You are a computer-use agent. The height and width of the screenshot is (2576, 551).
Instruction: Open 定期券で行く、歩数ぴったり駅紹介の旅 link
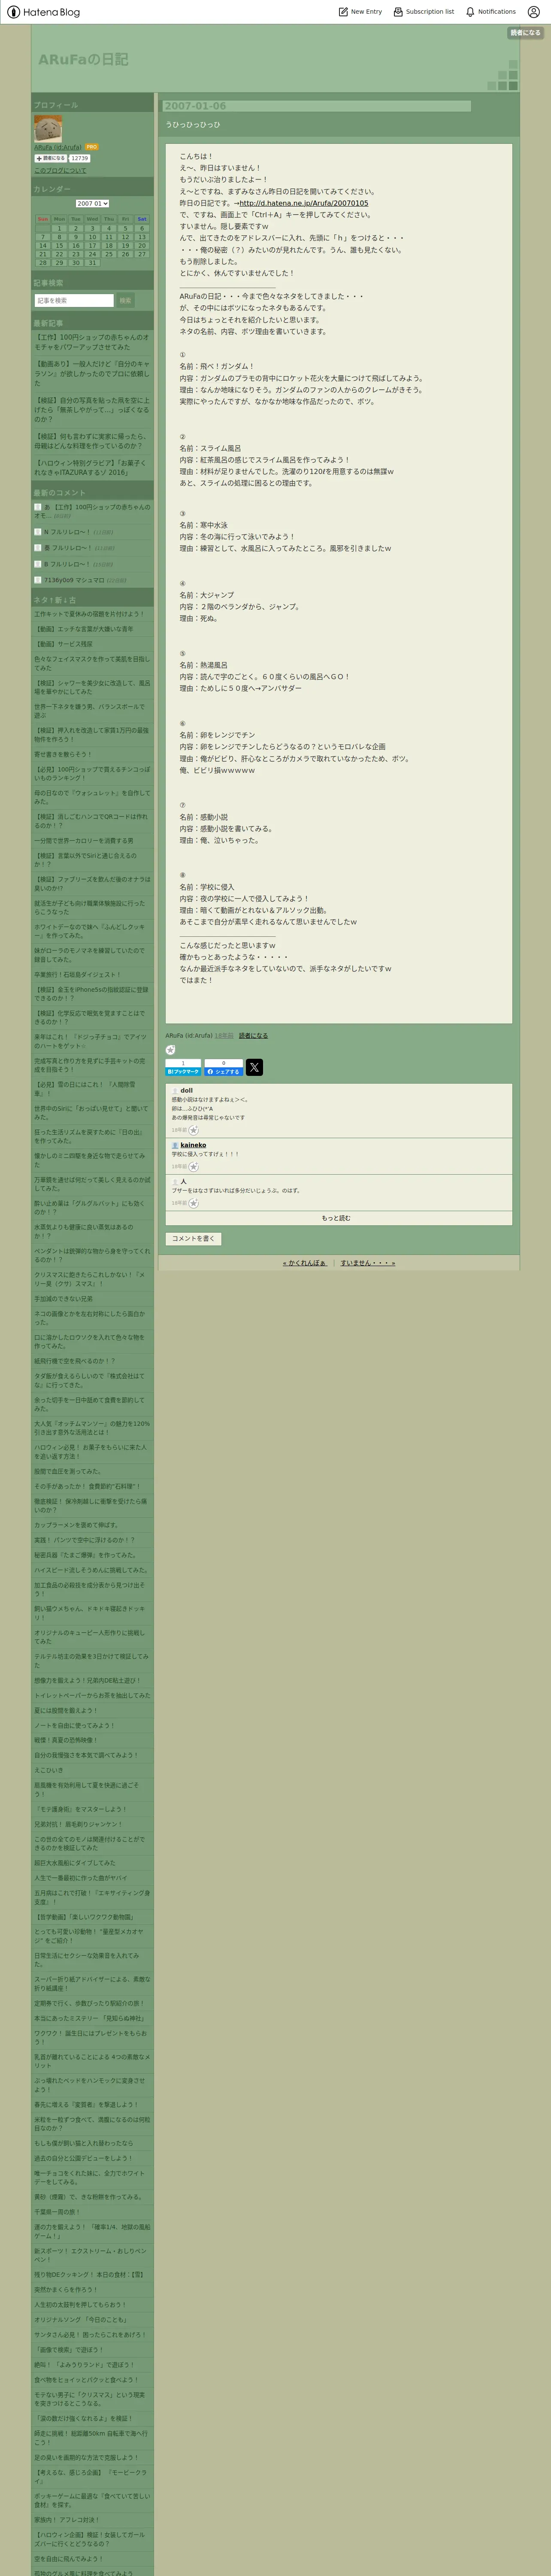[x=89, y=2003]
